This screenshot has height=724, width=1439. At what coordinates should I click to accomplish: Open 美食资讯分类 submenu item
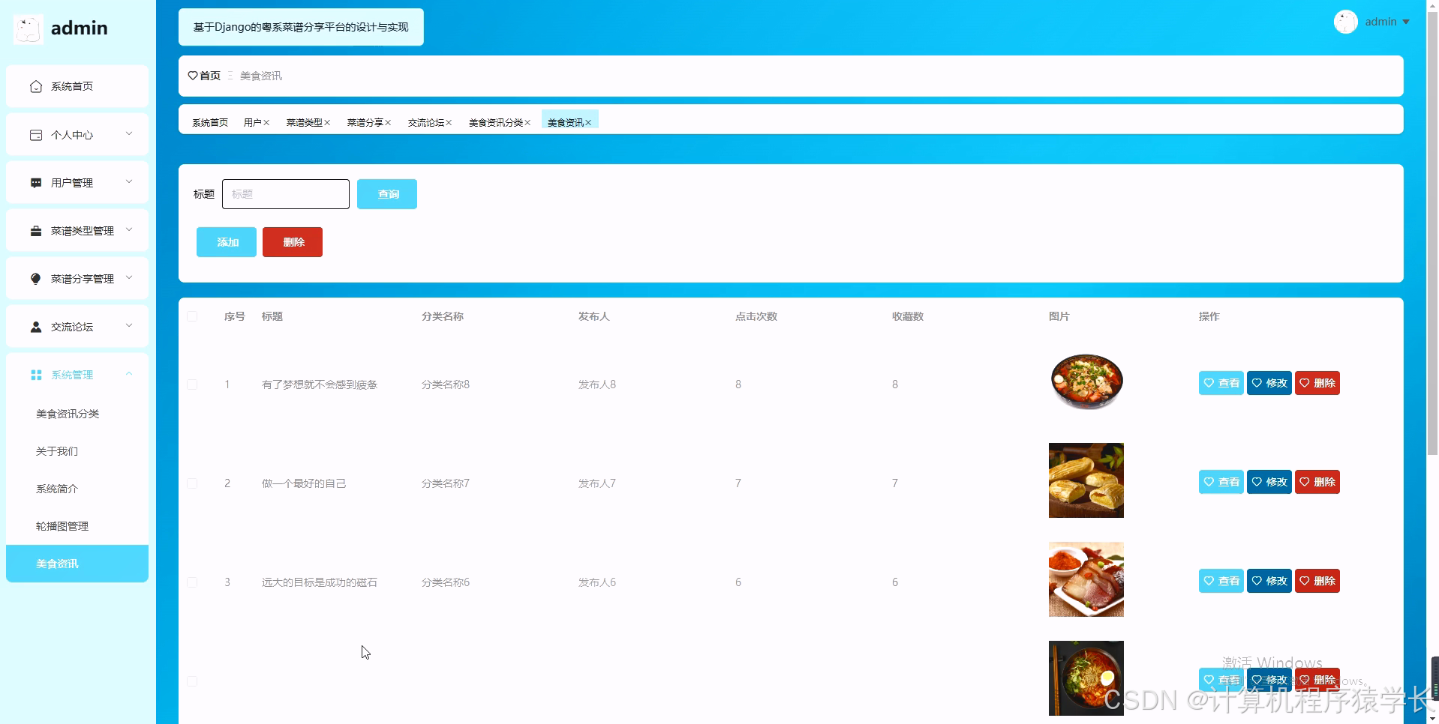(x=77, y=414)
